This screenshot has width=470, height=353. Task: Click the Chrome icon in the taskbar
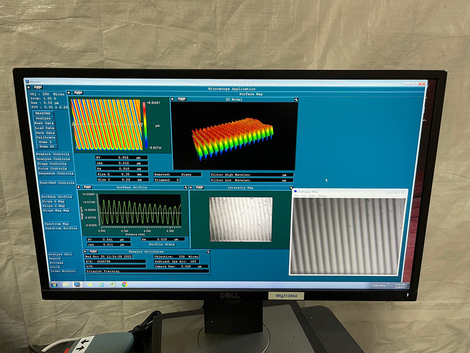click(x=124, y=284)
